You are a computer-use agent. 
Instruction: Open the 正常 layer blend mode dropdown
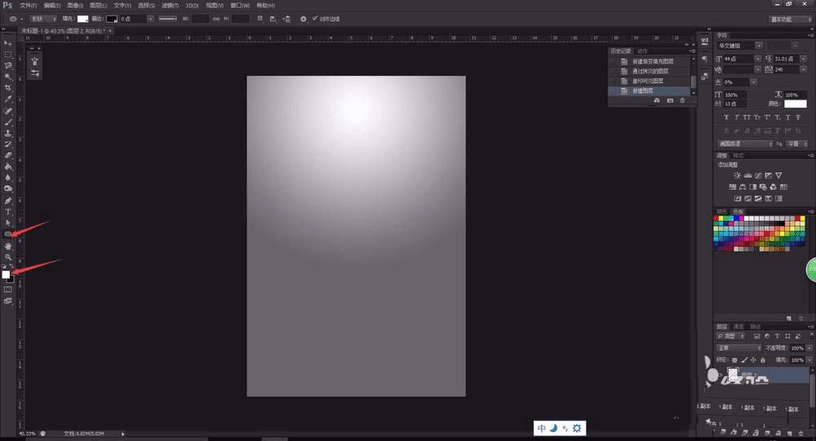(738, 347)
